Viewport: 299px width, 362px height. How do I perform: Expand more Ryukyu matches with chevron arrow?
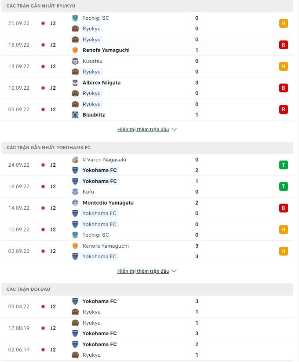tap(174, 130)
